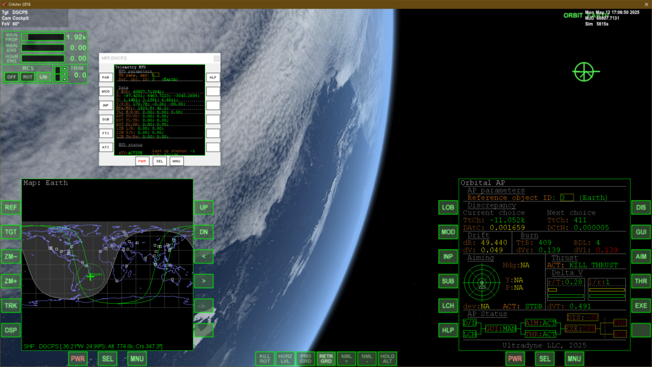Screen dimensions: 652x367
Task: Click THR on the Orbital AP MFD
Action: coord(641,281)
